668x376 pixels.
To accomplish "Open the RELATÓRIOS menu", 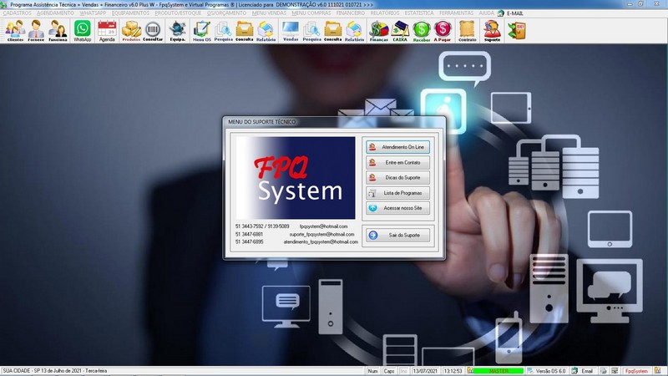I will click(385, 13).
